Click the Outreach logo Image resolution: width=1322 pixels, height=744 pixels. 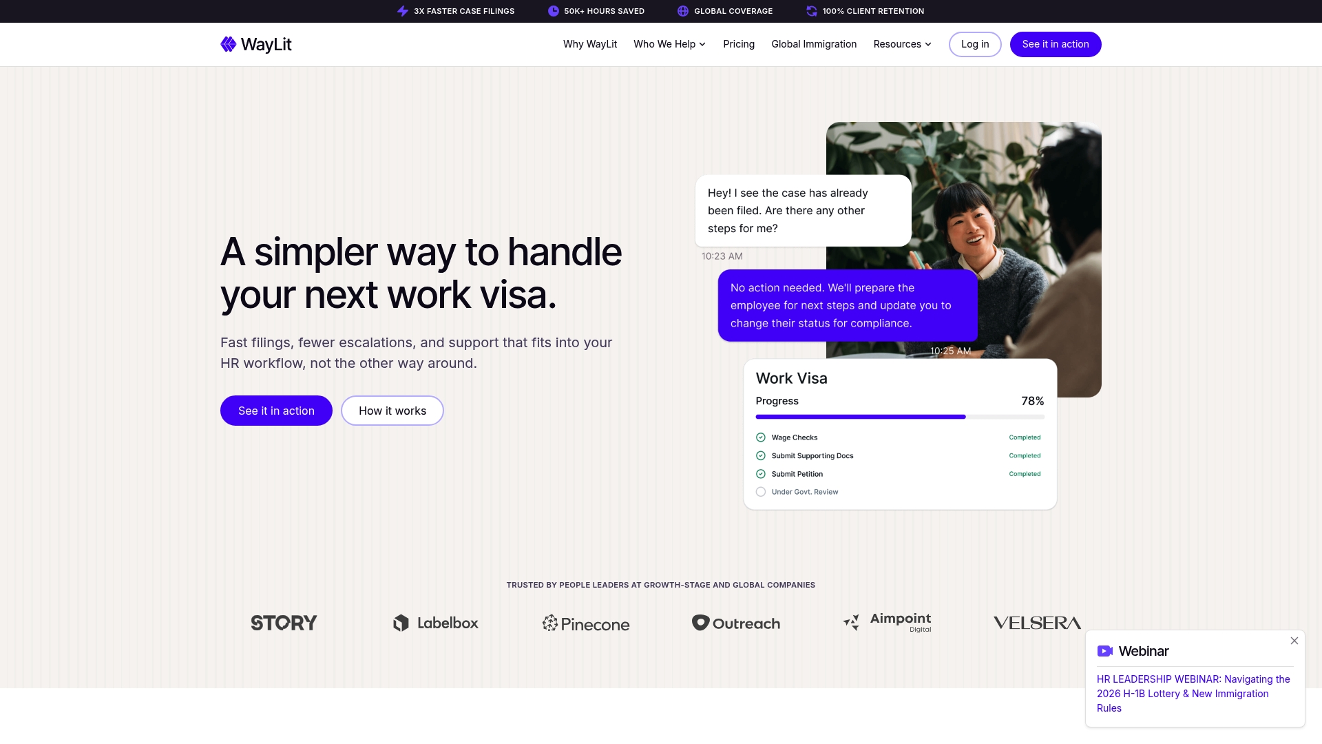click(736, 623)
